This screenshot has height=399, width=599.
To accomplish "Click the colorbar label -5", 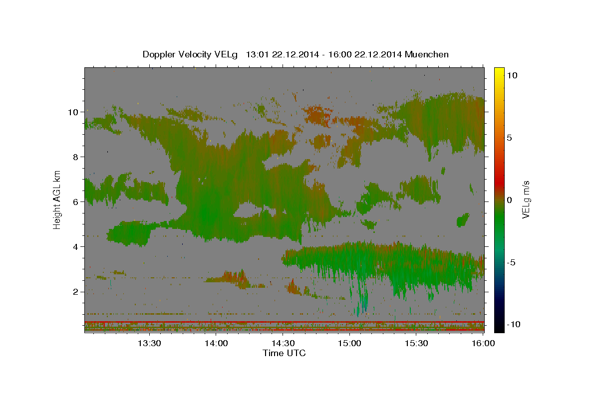I will pos(511,262).
